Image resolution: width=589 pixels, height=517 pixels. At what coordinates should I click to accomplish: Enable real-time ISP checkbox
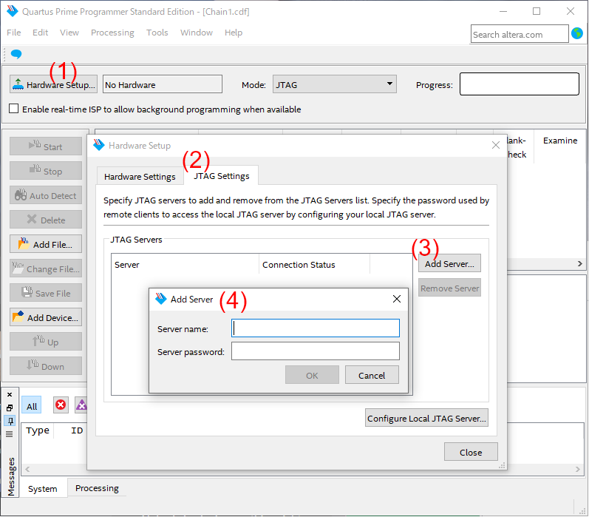click(13, 109)
